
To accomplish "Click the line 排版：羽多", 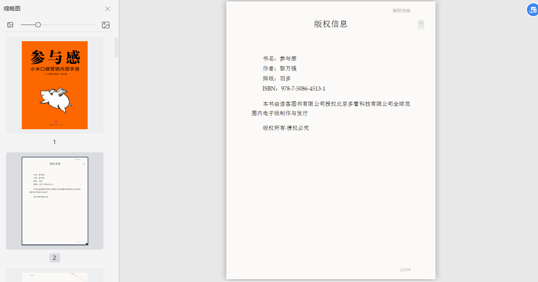I will [x=277, y=78].
